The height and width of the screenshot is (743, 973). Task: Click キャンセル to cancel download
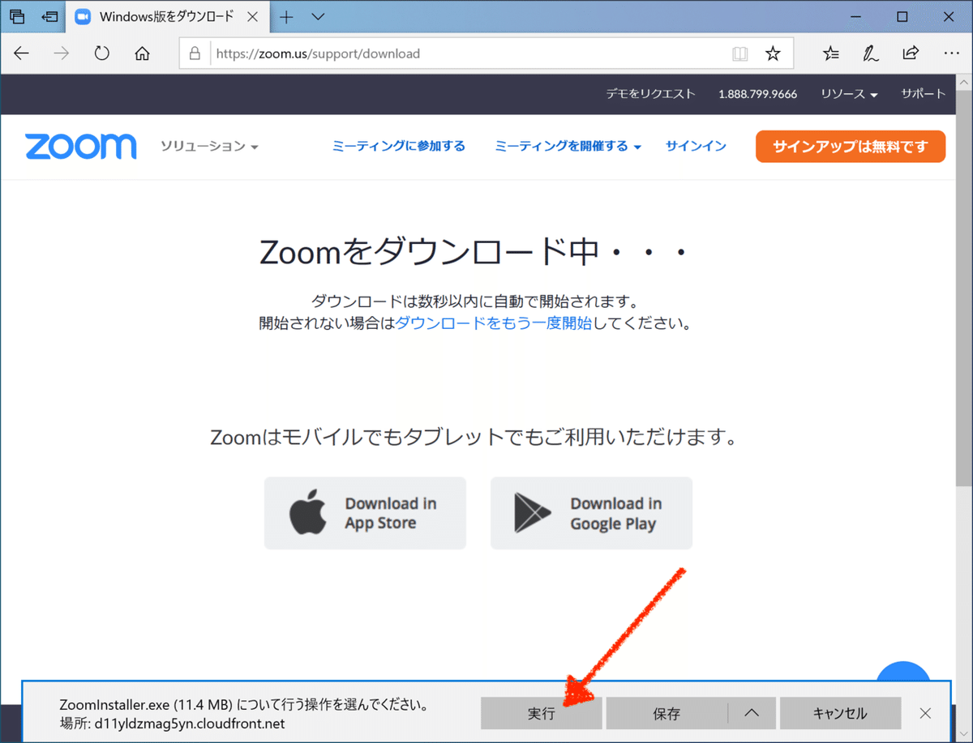click(x=840, y=714)
